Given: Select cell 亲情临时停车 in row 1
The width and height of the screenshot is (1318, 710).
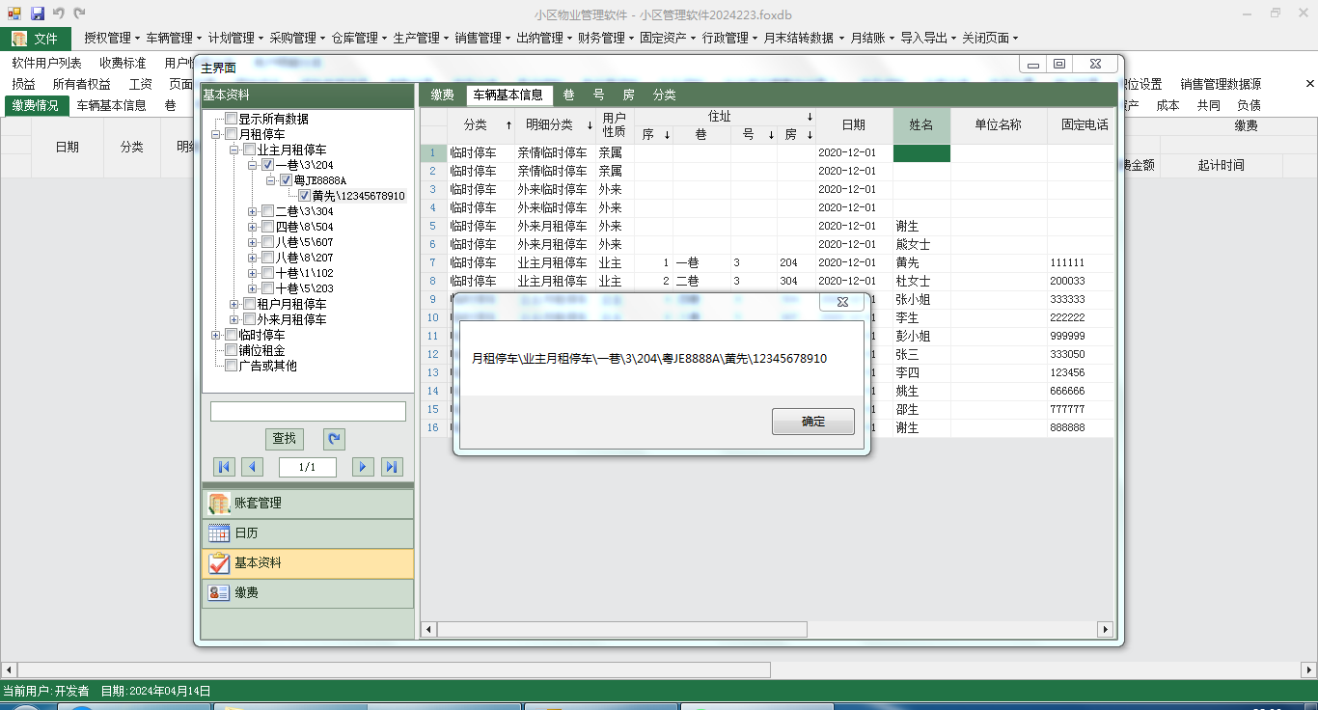Looking at the screenshot, I should (556, 152).
